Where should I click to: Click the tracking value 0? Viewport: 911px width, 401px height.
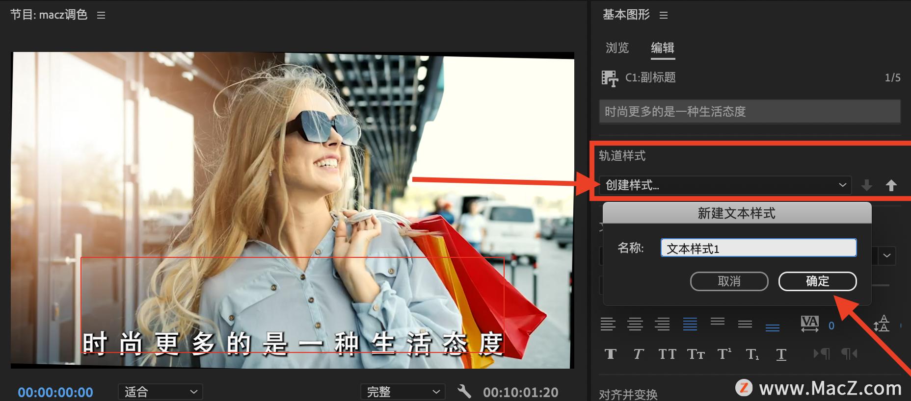[831, 326]
